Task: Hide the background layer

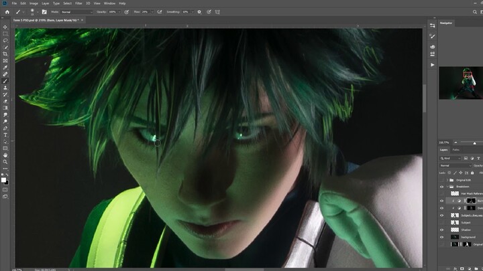Action: (441, 237)
